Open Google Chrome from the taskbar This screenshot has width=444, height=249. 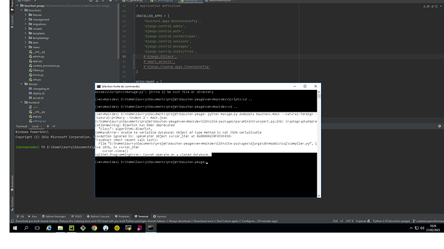[94, 228]
